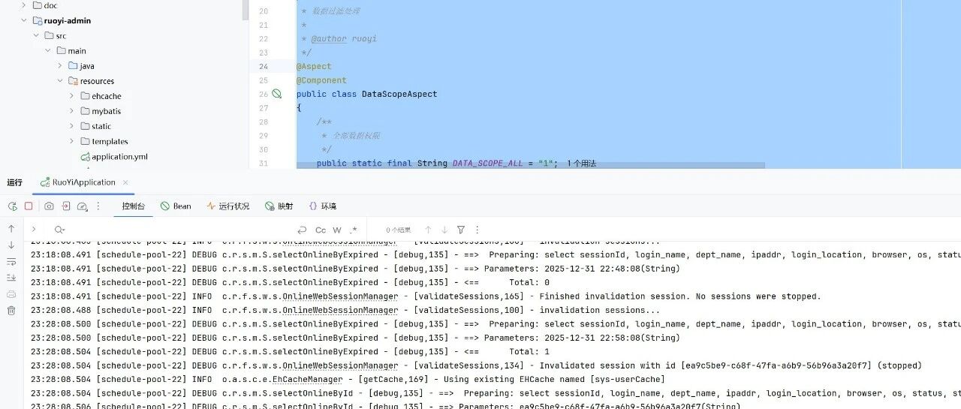Expand the java folder
Screen dimensions: 961x409
click(60, 65)
